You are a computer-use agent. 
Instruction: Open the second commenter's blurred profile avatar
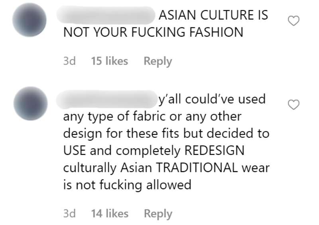(x=31, y=104)
